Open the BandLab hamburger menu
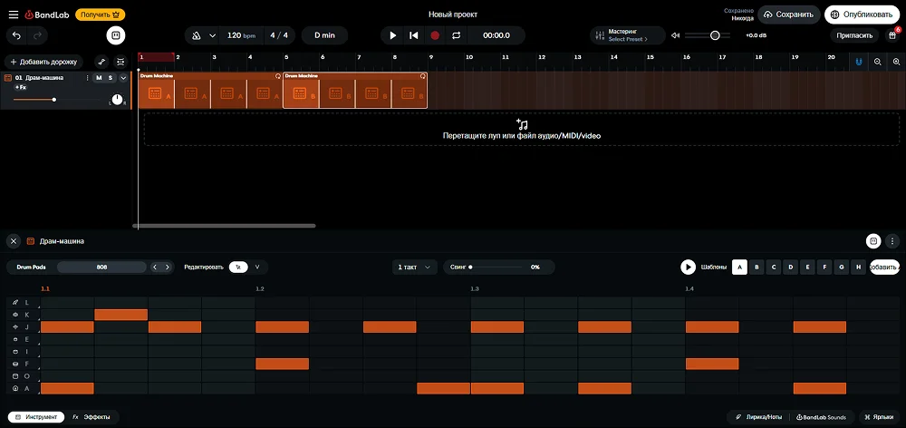 click(14, 15)
